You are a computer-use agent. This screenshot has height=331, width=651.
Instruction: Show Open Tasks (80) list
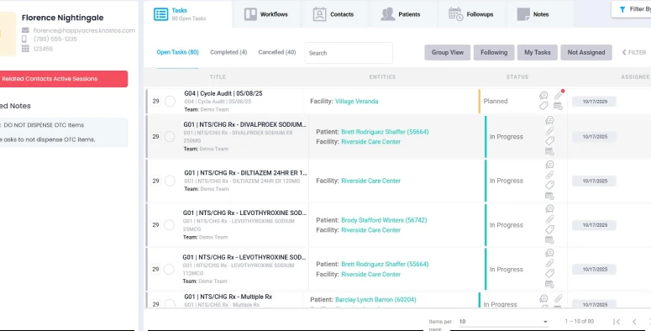pyautogui.click(x=178, y=52)
